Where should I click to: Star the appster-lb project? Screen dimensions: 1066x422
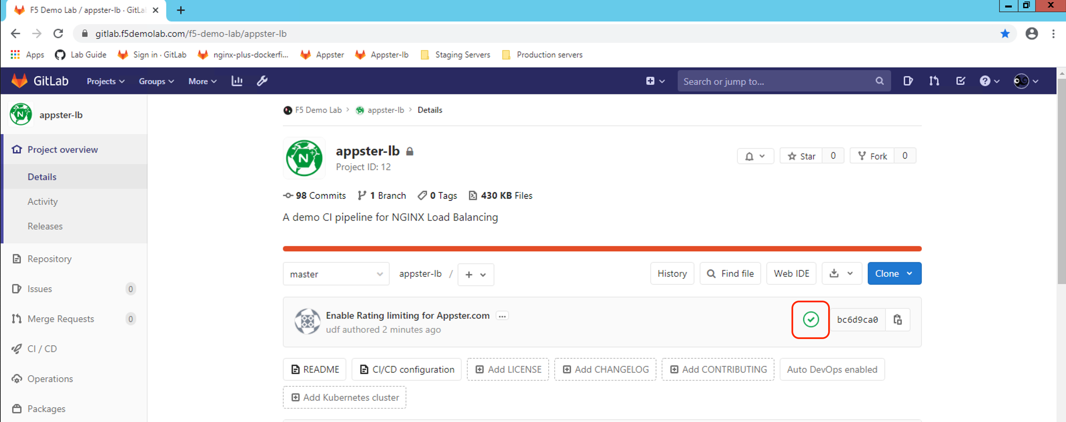(x=801, y=156)
